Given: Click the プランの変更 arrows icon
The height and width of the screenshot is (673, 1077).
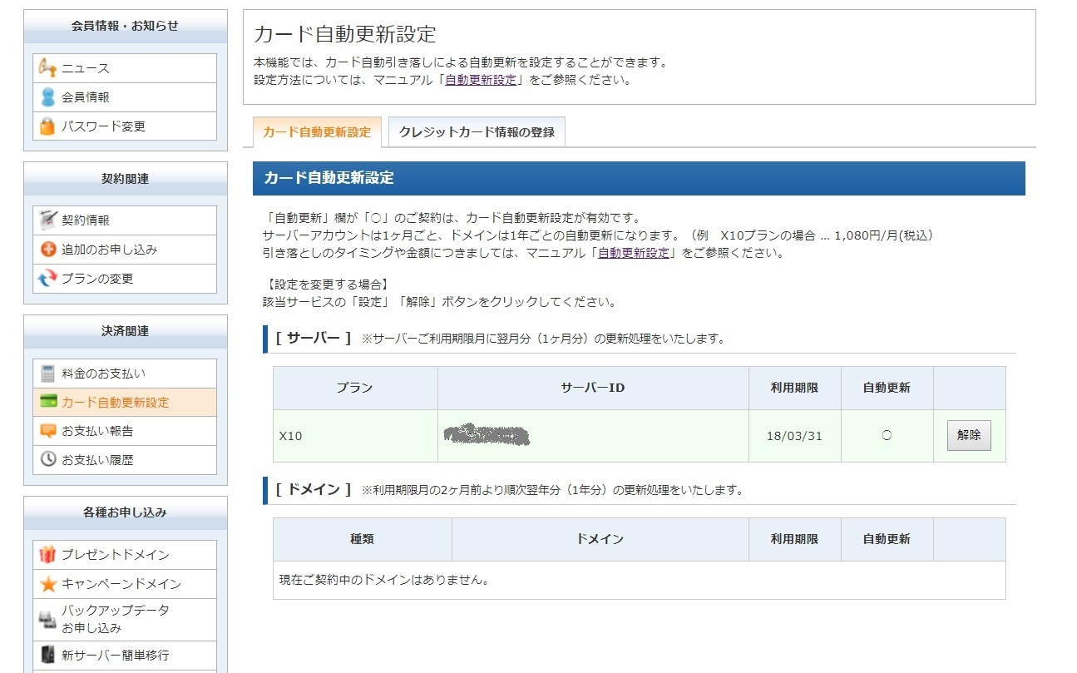Looking at the screenshot, I should coord(47,279).
